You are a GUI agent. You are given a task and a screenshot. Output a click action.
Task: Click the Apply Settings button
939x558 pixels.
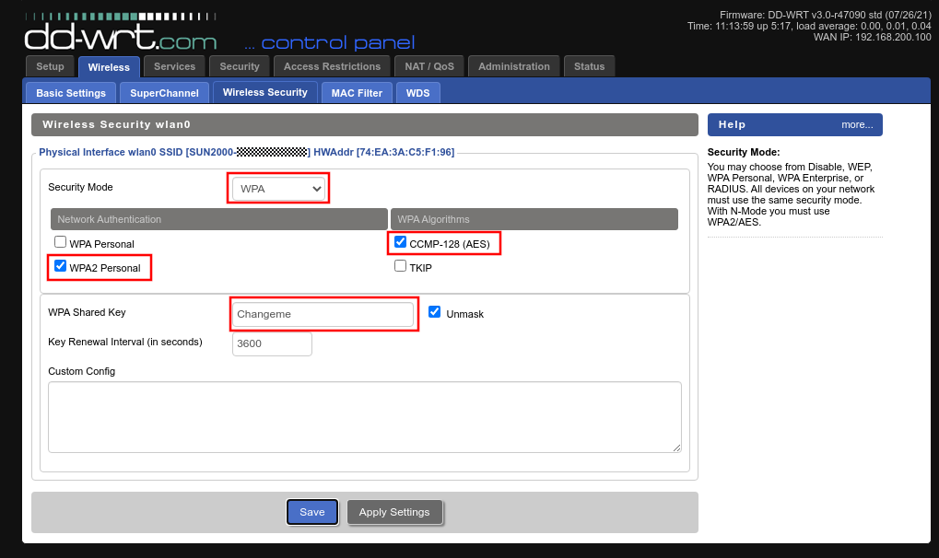click(x=394, y=512)
